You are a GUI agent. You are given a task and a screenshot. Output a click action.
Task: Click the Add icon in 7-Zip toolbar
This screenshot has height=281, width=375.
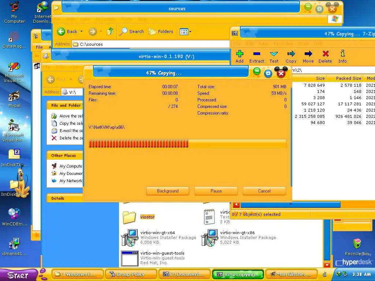click(240, 57)
